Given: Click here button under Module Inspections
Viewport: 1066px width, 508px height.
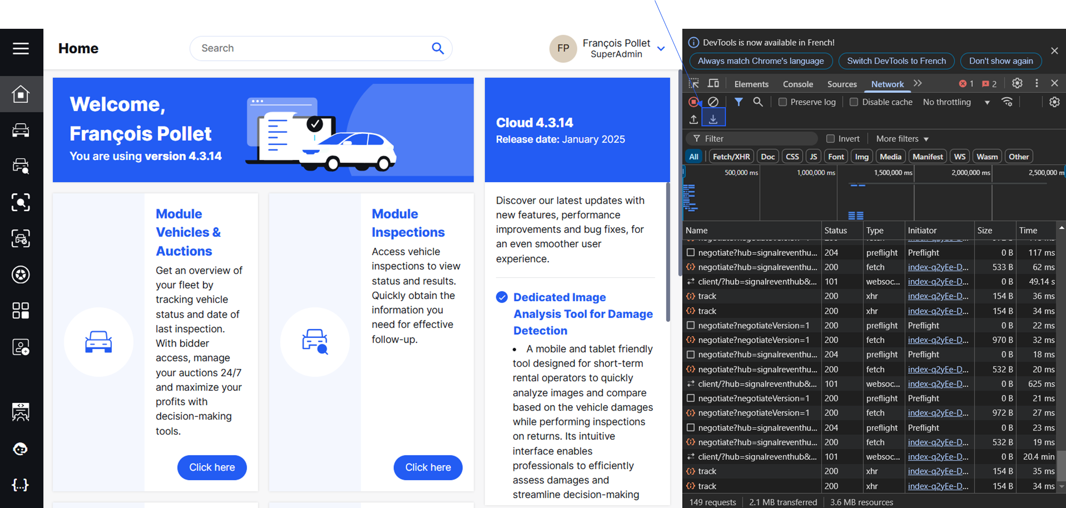Looking at the screenshot, I should (x=427, y=467).
